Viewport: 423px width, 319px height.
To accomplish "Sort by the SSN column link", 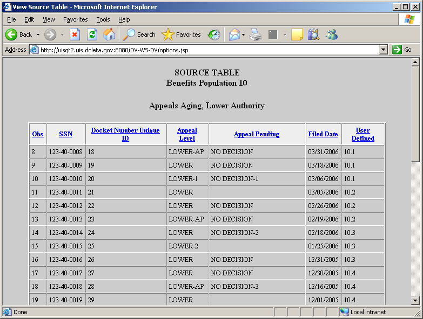I will pyautogui.click(x=65, y=134).
